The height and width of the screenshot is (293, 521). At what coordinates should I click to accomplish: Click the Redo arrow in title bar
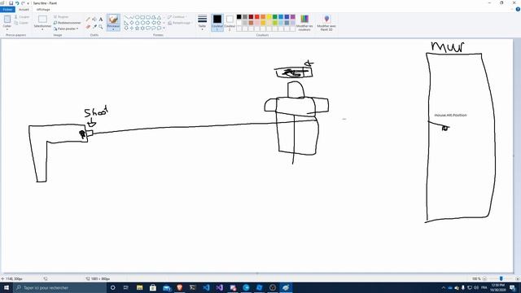[23, 3]
